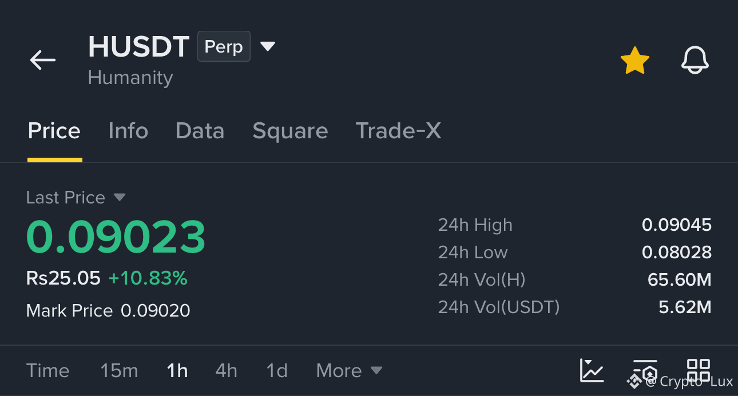This screenshot has width=738, height=396.
Task: Switch chart to Time view
Action: coord(47,371)
